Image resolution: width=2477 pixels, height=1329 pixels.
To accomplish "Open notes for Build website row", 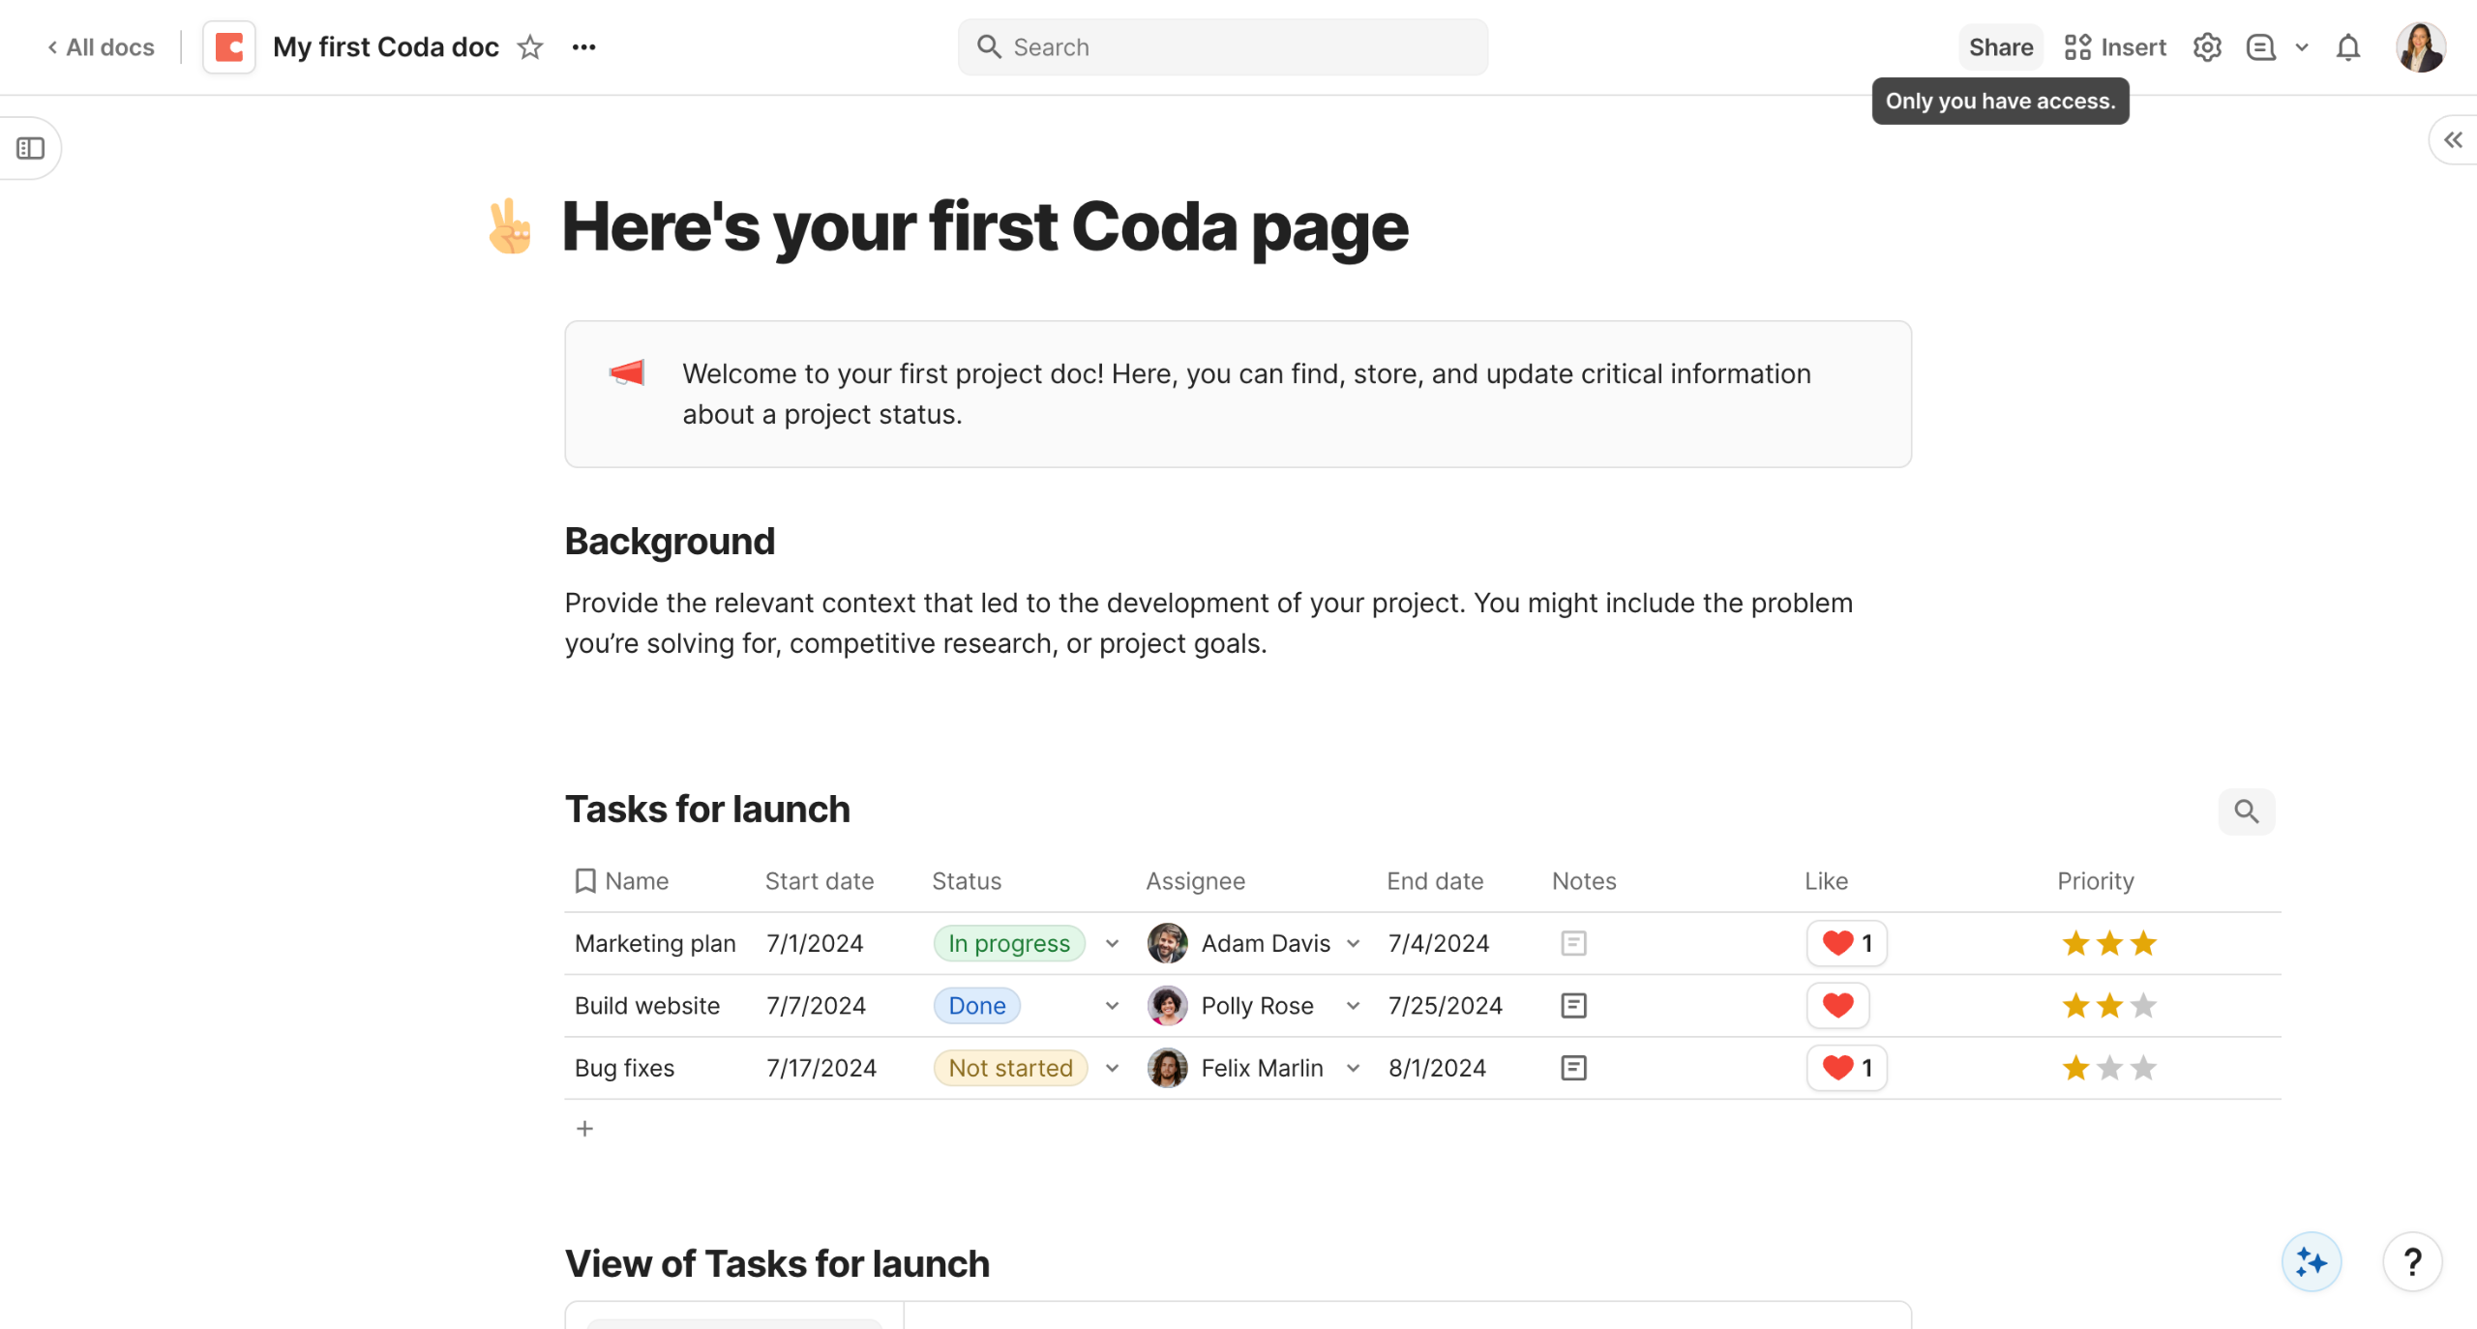I will [x=1573, y=1005].
